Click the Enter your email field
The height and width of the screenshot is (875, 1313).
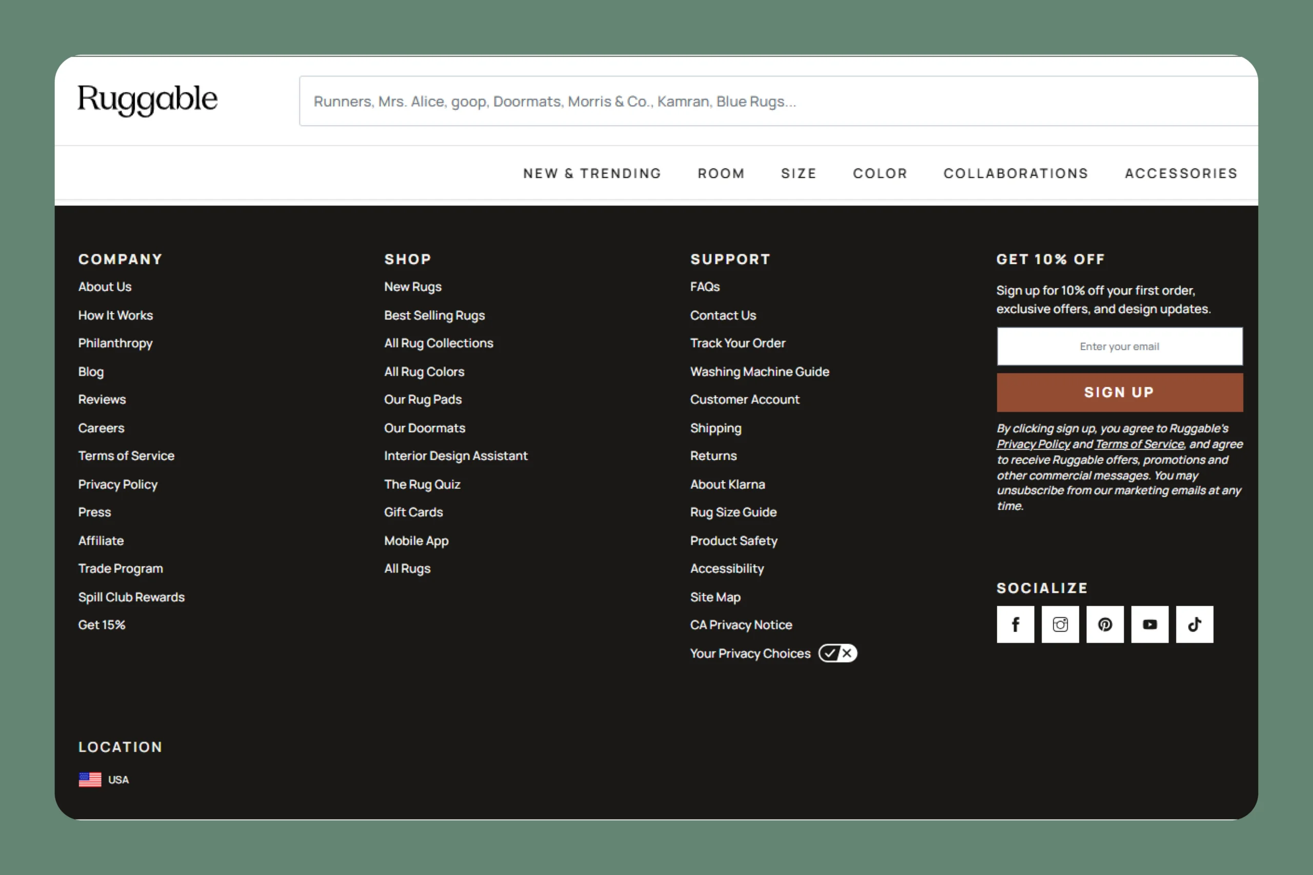click(x=1119, y=347)
